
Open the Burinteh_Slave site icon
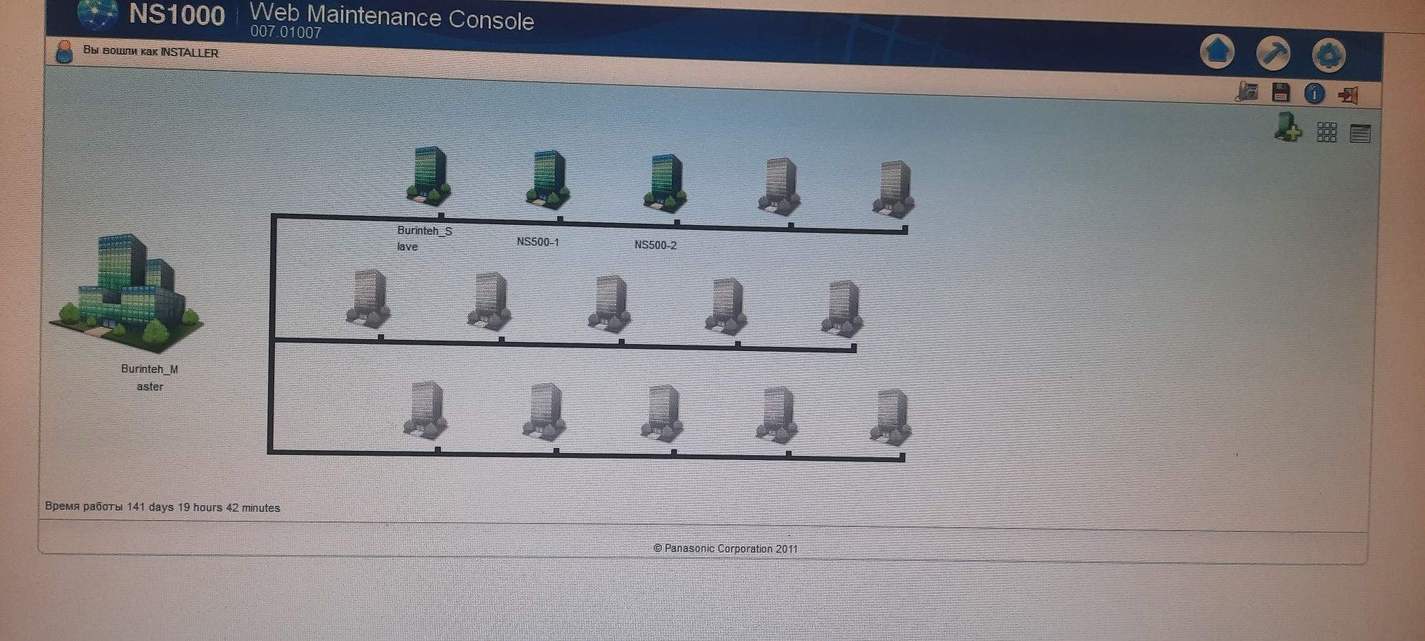[429, 176]
